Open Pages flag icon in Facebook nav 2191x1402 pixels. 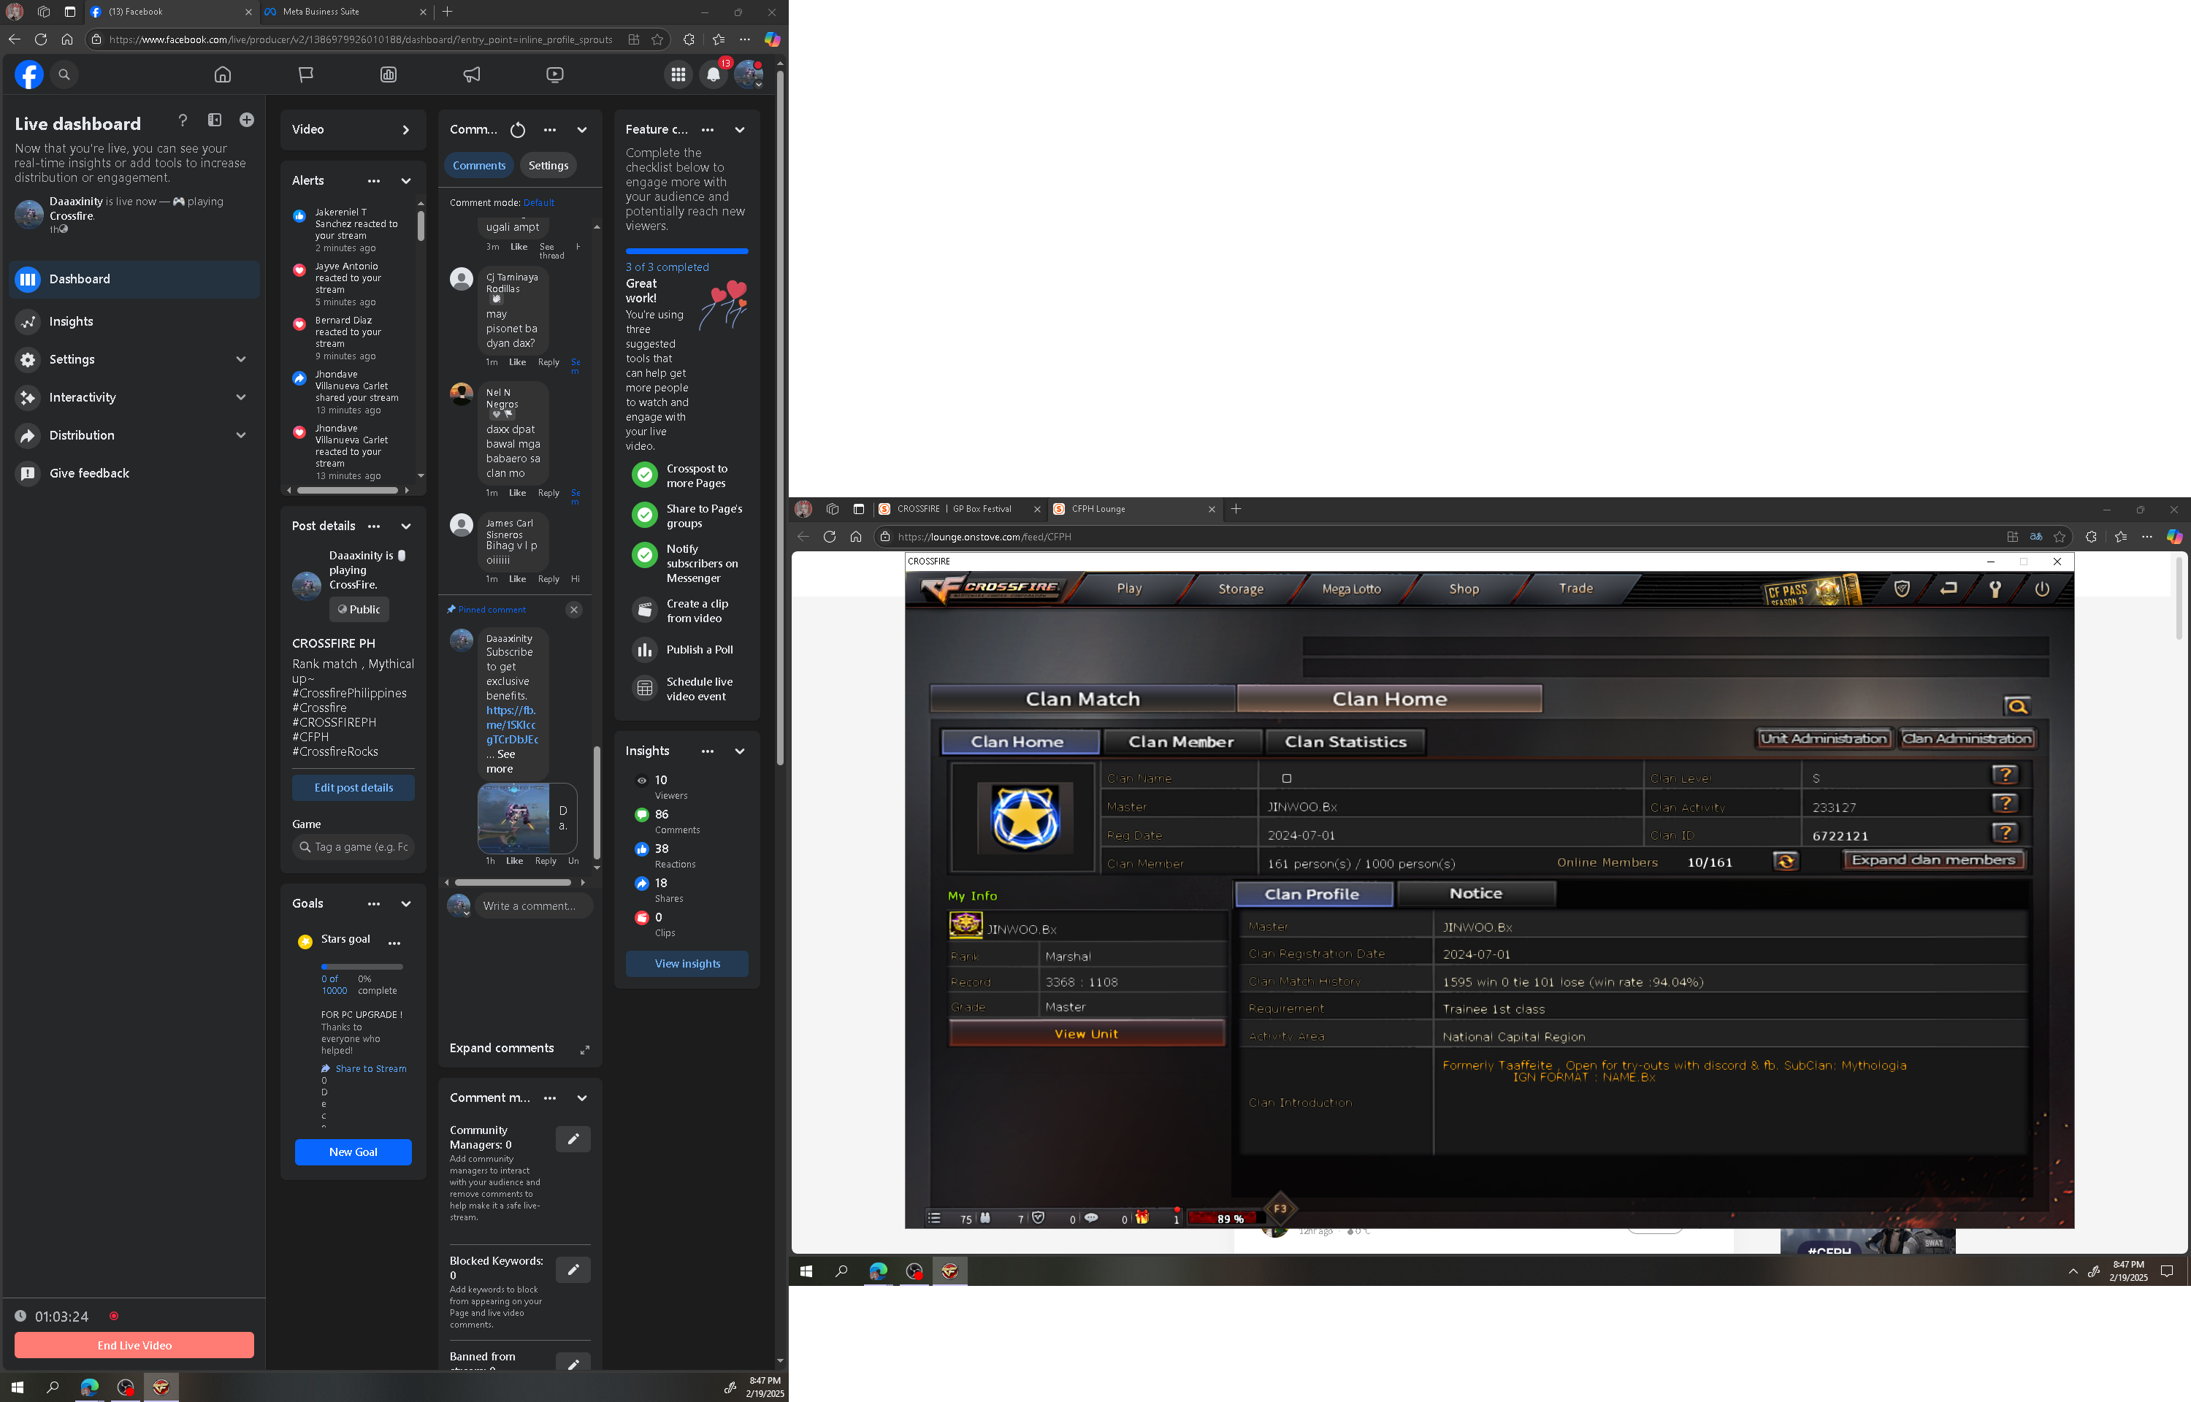point(306,74)
